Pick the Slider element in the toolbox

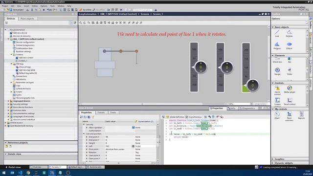click(290, 71)
